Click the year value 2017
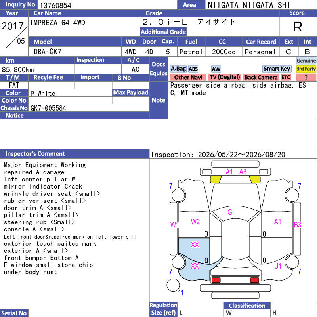 pyautogui.click(x=13, y=26)
